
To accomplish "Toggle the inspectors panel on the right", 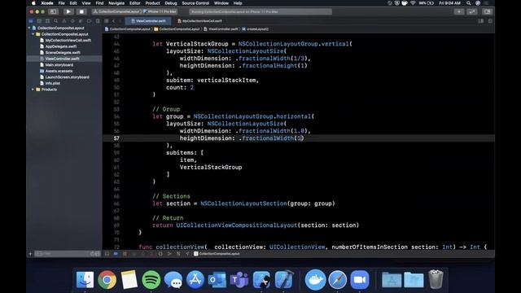I will [x=487, y=11].
